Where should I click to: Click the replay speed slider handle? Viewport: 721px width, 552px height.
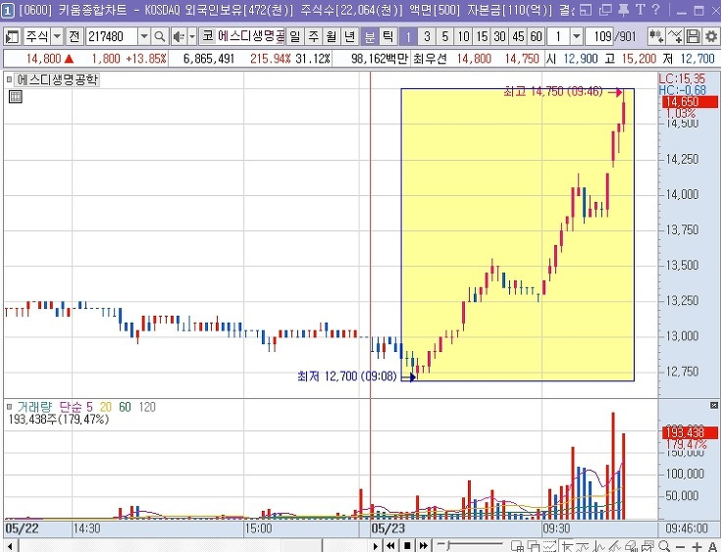point(446,545)
